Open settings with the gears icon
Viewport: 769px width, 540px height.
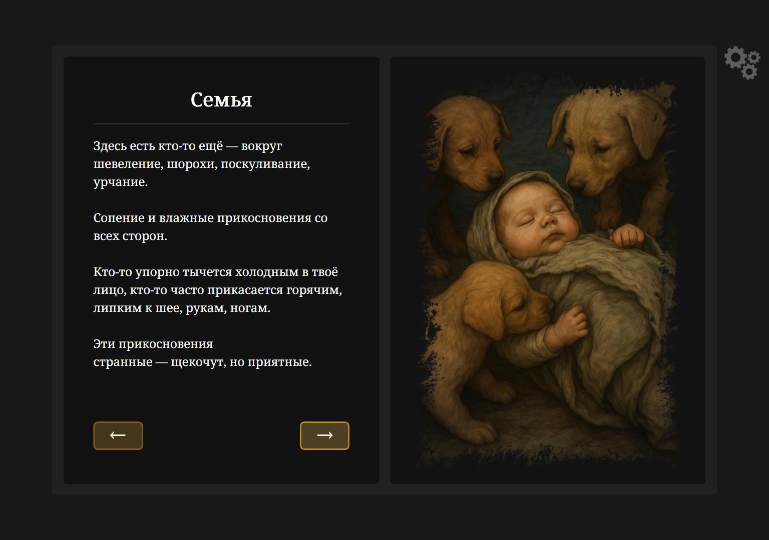coord(742,62)
